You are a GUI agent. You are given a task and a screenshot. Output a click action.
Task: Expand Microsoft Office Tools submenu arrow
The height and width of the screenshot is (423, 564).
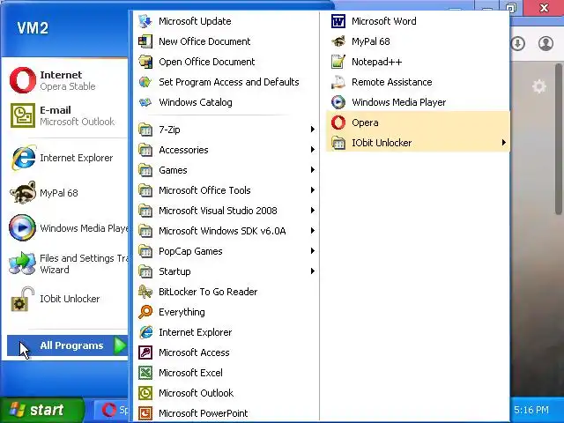[x=313, y=190]
